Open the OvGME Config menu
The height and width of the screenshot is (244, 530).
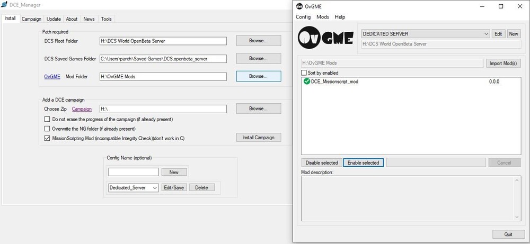pyautogui.click(x=303, y=17)
